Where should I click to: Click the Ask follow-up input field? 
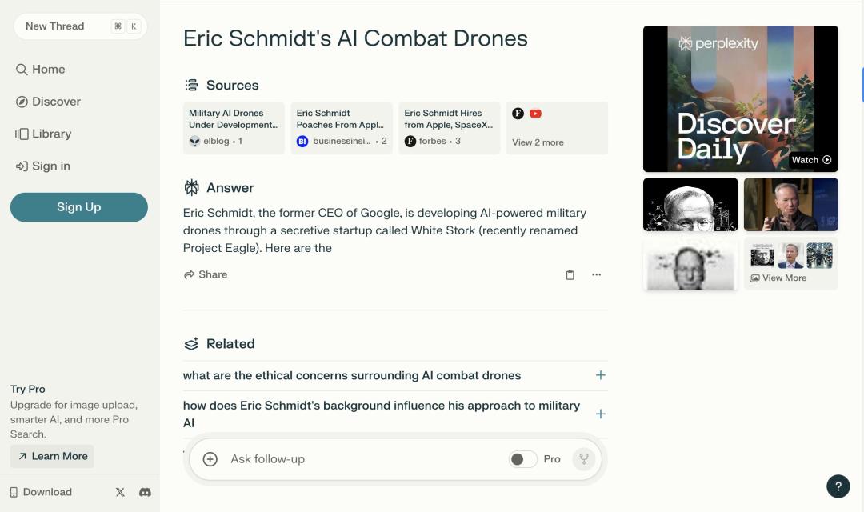tap(360, 459)
